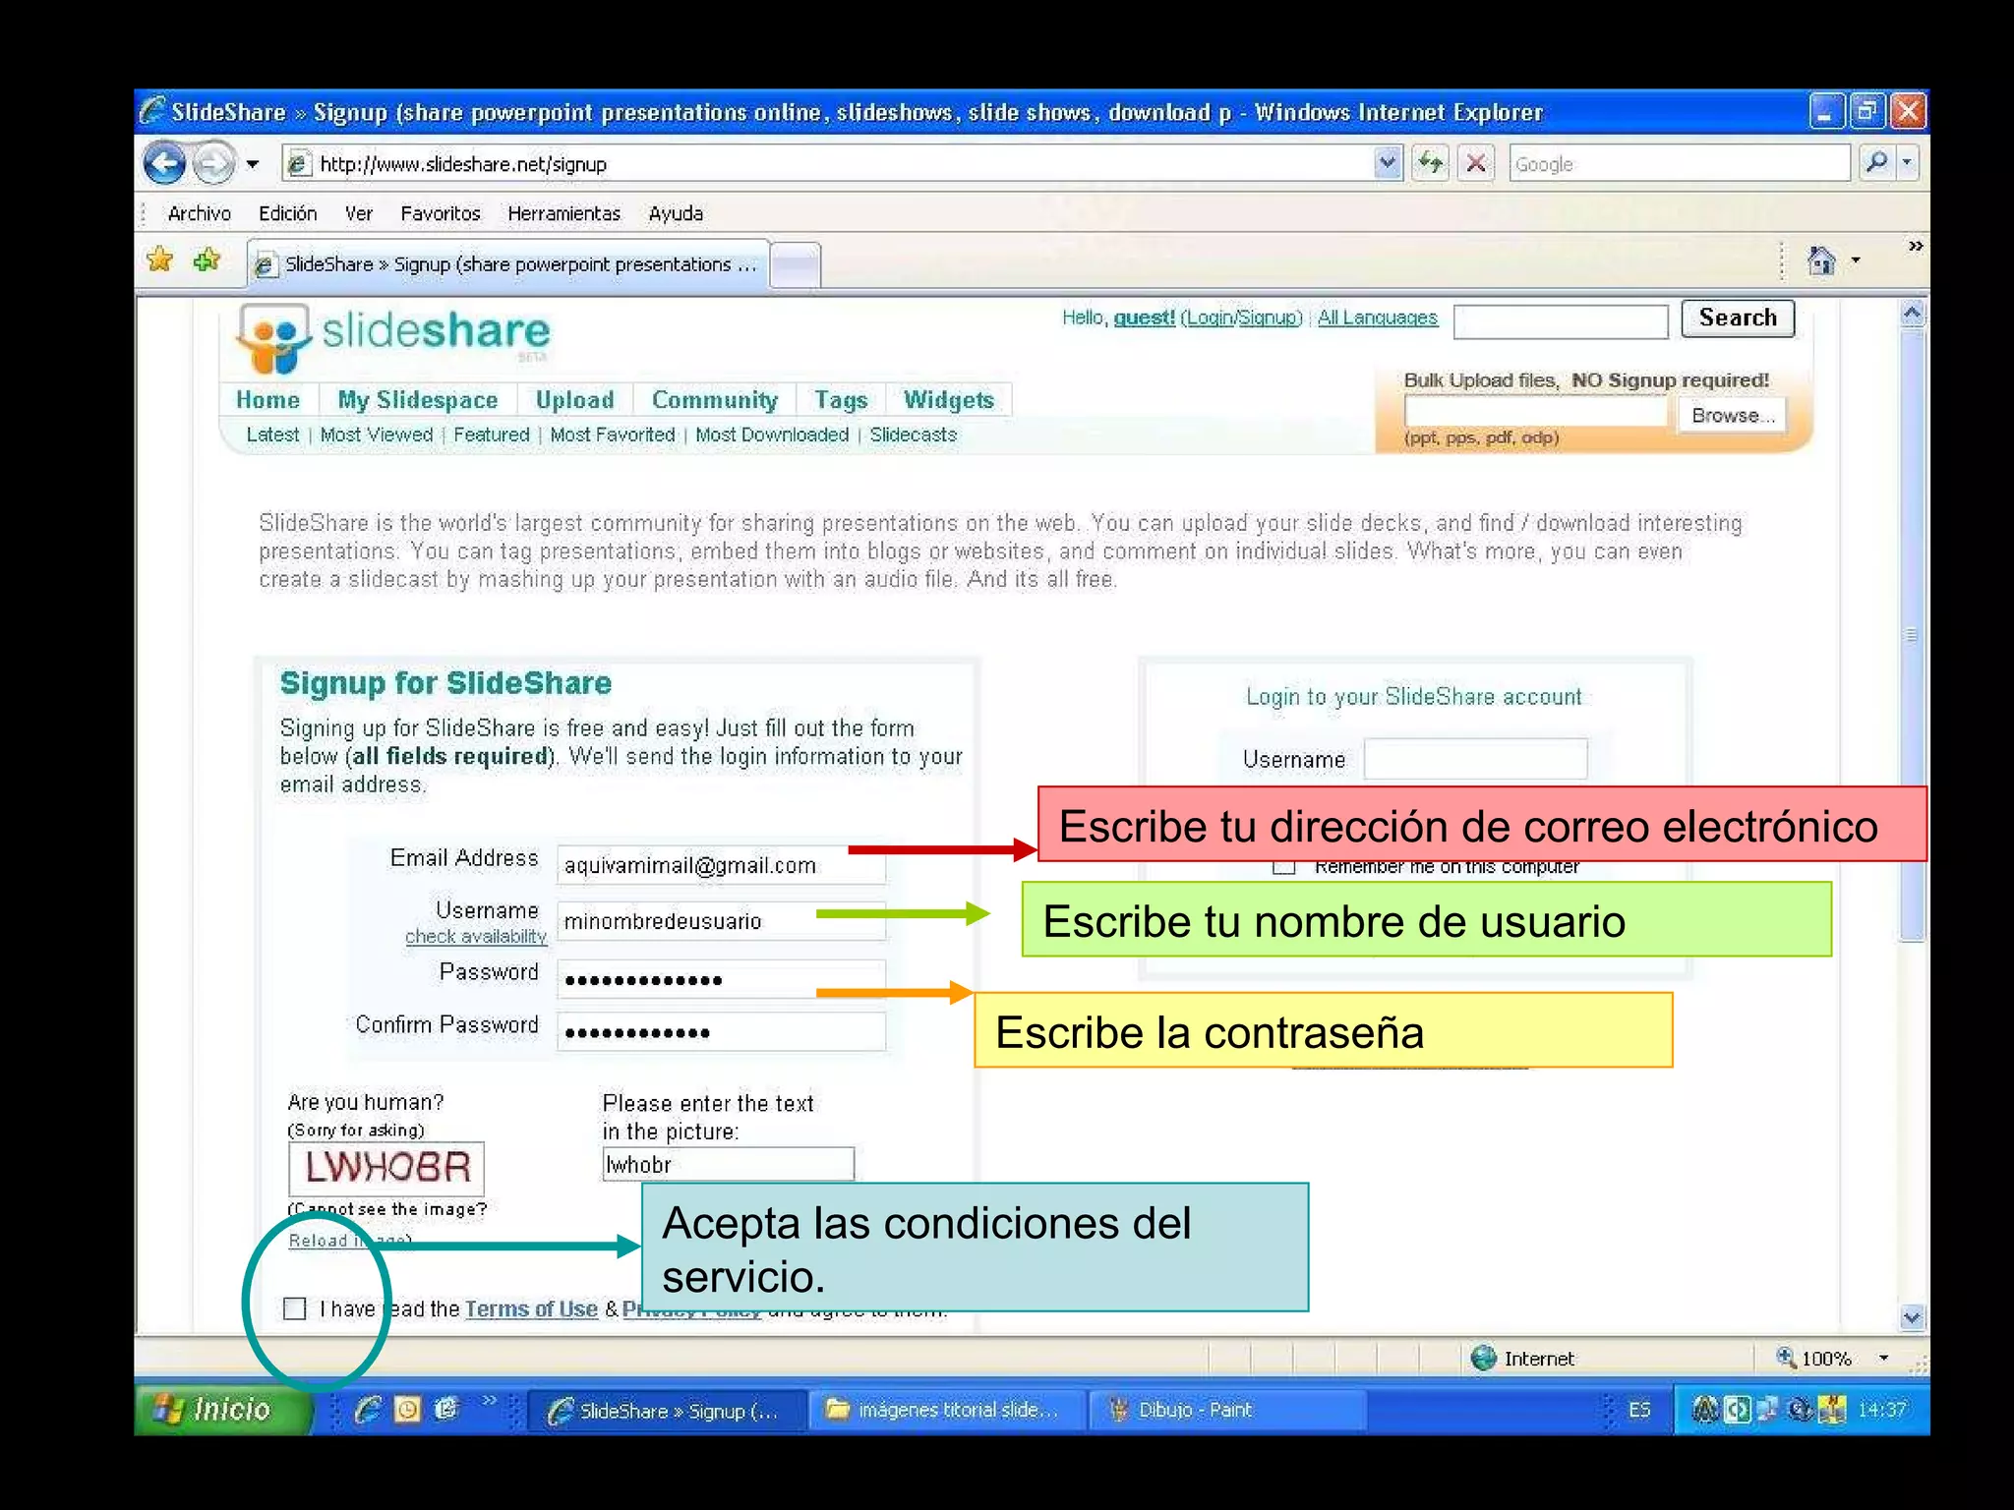Open the search provider options dropdown

pyautogui.click(x=1908, y=163)
